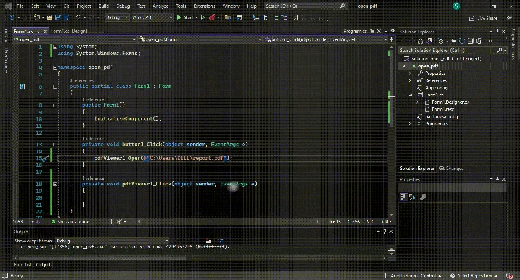Click the Save All toolbar icon
Image resolution: width=520 pixels, height=280 pixels.
(x=67, y=18)
